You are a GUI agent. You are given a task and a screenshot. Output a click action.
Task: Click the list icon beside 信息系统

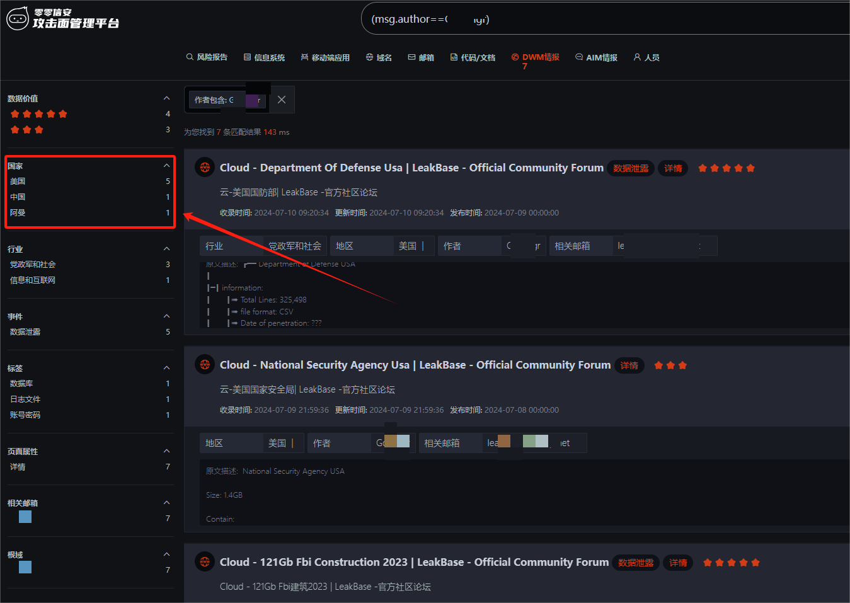click(248, 57)
